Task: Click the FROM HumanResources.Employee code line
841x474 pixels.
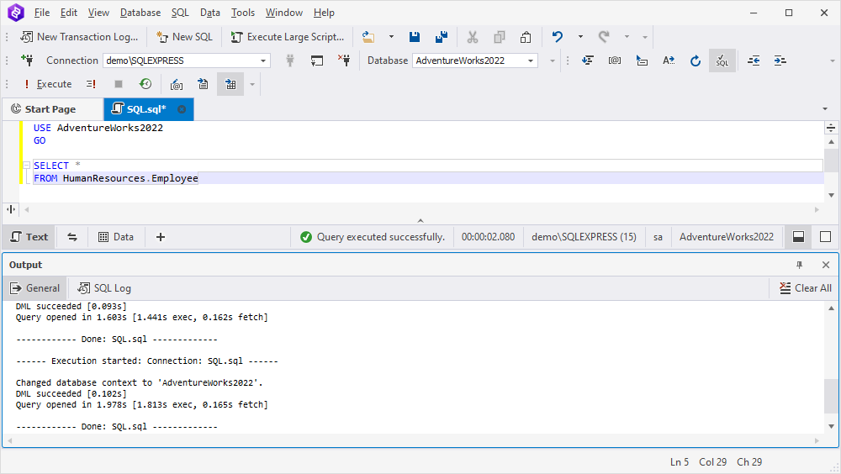Action: click(116, 178)
